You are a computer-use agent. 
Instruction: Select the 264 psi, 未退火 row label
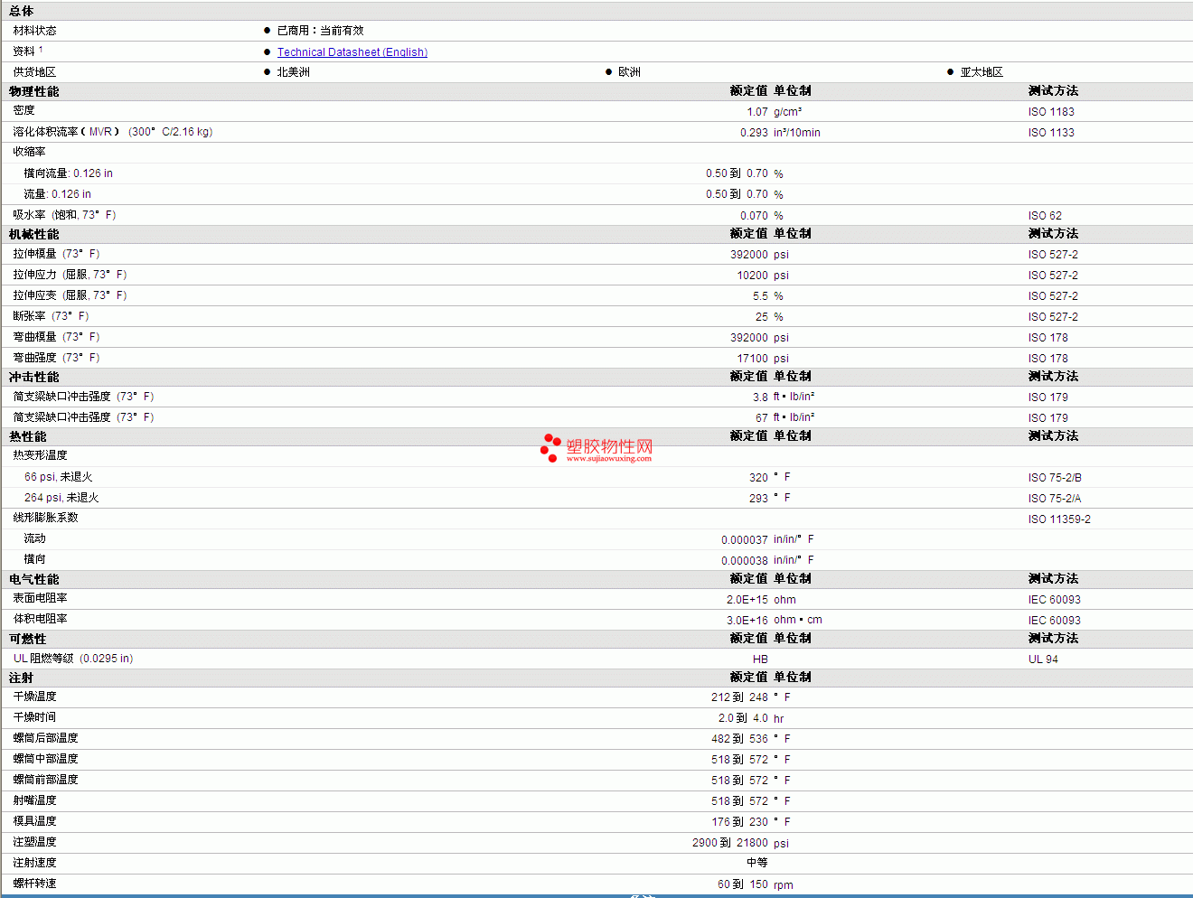(x=61, y=498)
